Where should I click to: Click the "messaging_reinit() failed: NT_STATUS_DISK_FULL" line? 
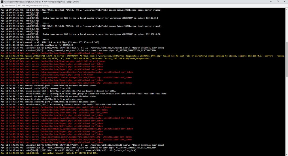tap(49, 153)
